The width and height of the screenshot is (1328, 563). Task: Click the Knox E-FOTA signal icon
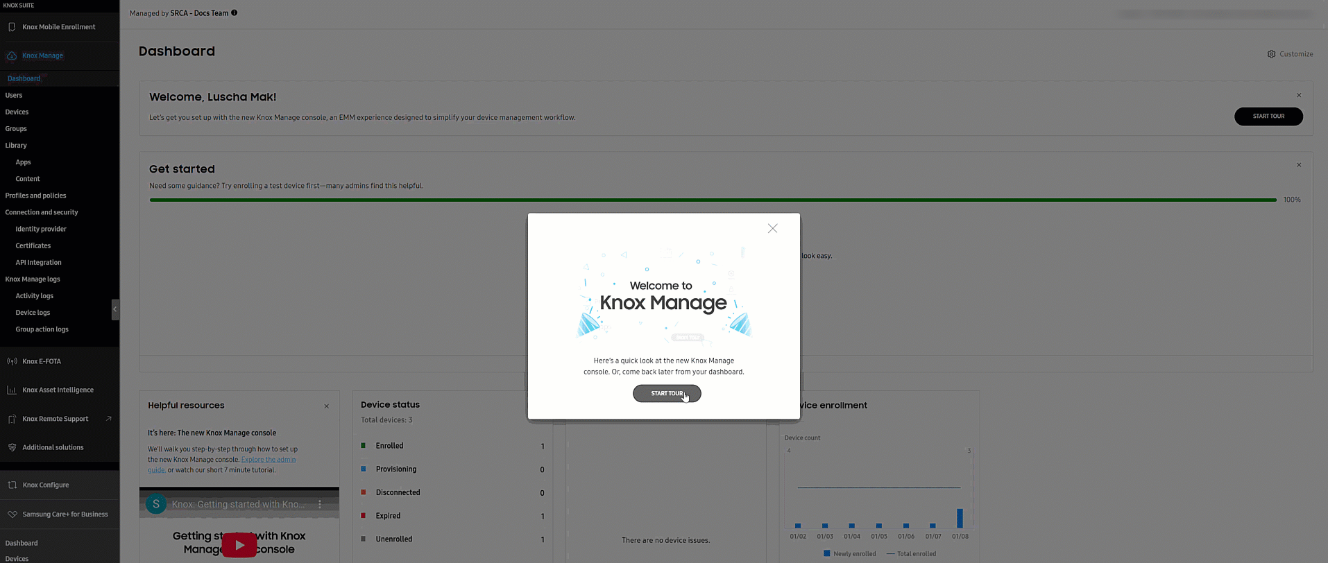click(x=12, y=361)
